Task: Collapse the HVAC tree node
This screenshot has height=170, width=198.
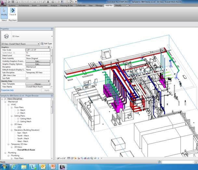Action: pos(8,104)
